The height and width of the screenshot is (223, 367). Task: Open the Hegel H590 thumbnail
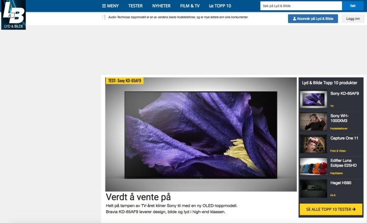pyautogui.click(x=313, y=189)
